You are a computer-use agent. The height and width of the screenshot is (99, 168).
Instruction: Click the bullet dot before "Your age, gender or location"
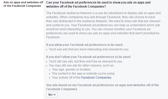coord(50,70)
